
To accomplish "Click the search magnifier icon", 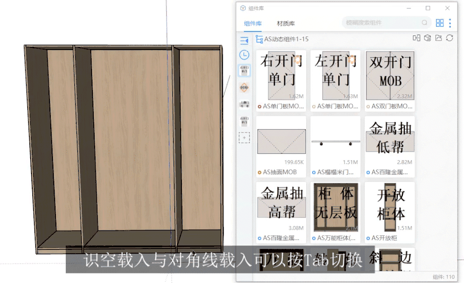I will (424, 23).
